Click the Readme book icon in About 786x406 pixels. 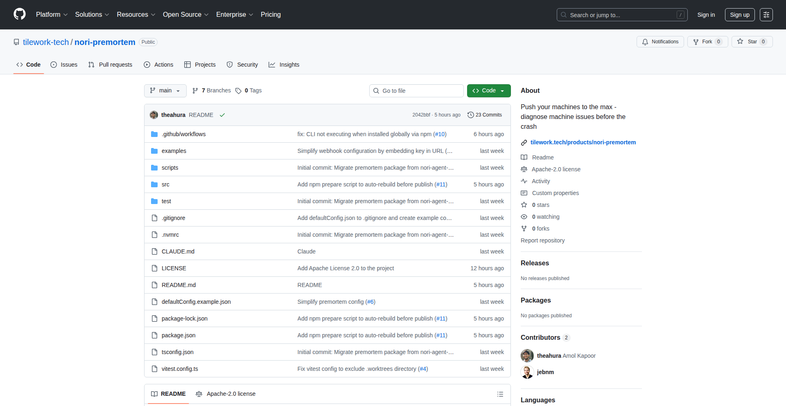tap(524, 157)
